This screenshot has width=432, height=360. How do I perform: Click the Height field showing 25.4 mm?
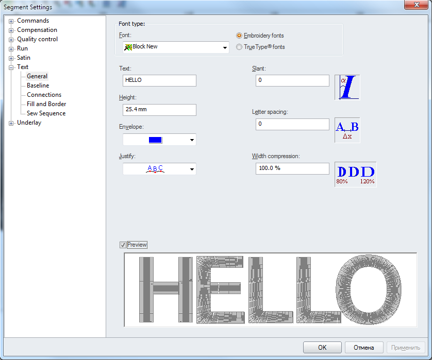coord(159,110)
